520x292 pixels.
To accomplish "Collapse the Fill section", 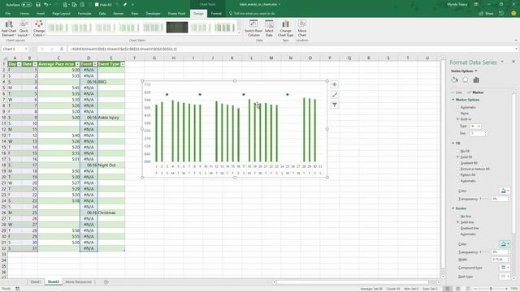I will click(453, 143).
